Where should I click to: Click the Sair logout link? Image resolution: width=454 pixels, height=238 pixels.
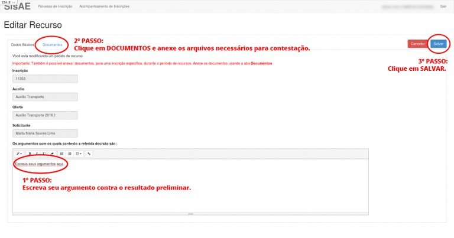tap(443, 6)
